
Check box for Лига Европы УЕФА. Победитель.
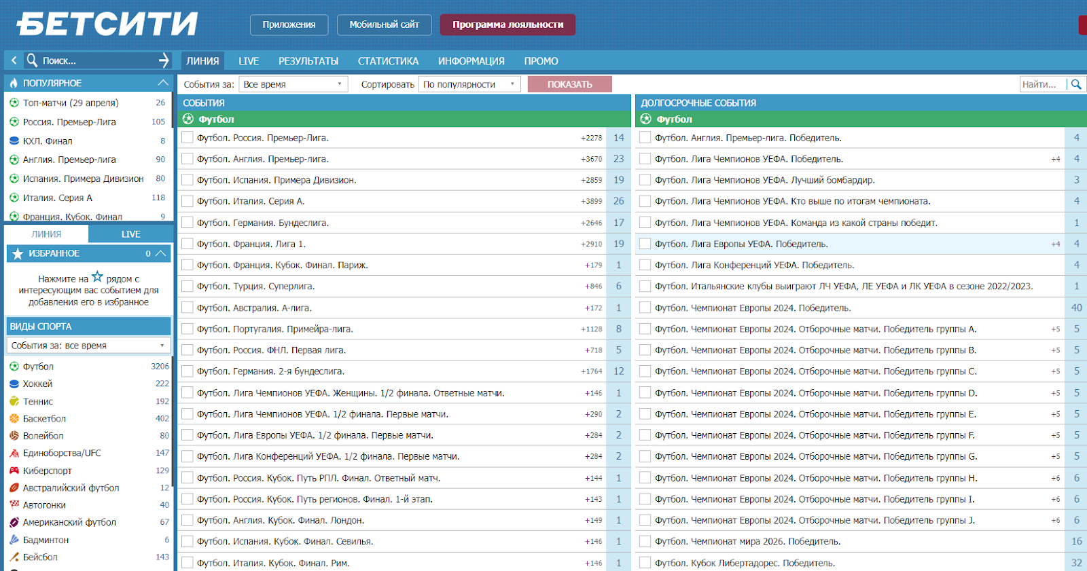tap(645, 244)
